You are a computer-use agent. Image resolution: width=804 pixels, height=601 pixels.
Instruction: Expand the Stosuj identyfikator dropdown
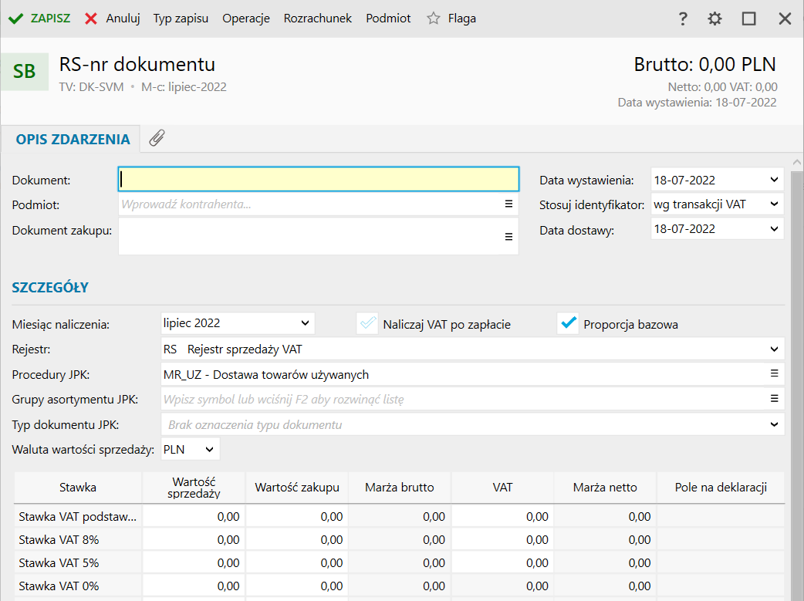point(774,204)
